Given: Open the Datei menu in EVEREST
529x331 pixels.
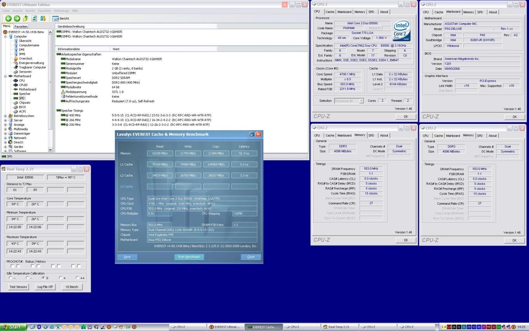Looking at the screenshot, I should point(6,11).
